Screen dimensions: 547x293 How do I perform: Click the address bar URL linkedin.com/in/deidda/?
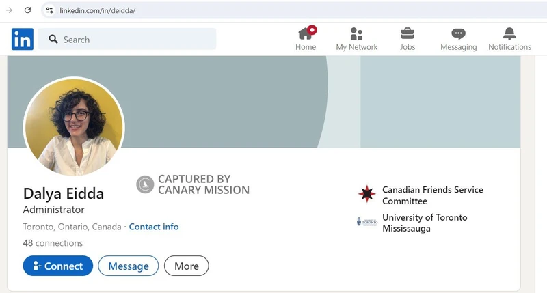(97, 10)
